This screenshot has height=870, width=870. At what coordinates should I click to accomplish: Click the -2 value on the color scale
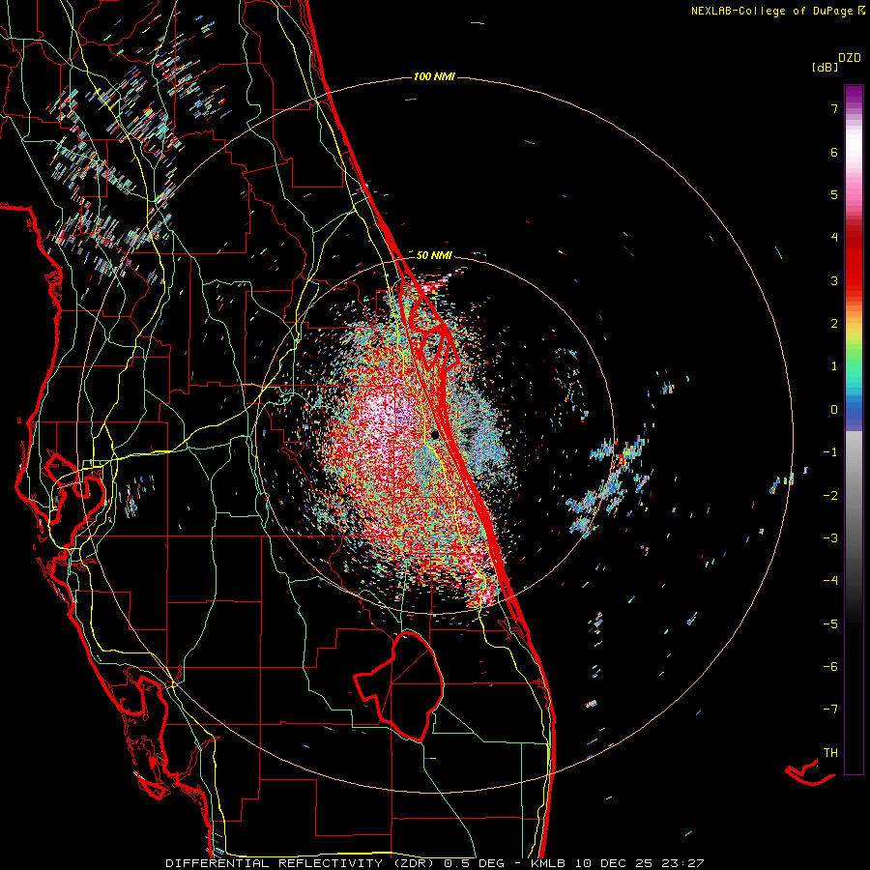830,496
